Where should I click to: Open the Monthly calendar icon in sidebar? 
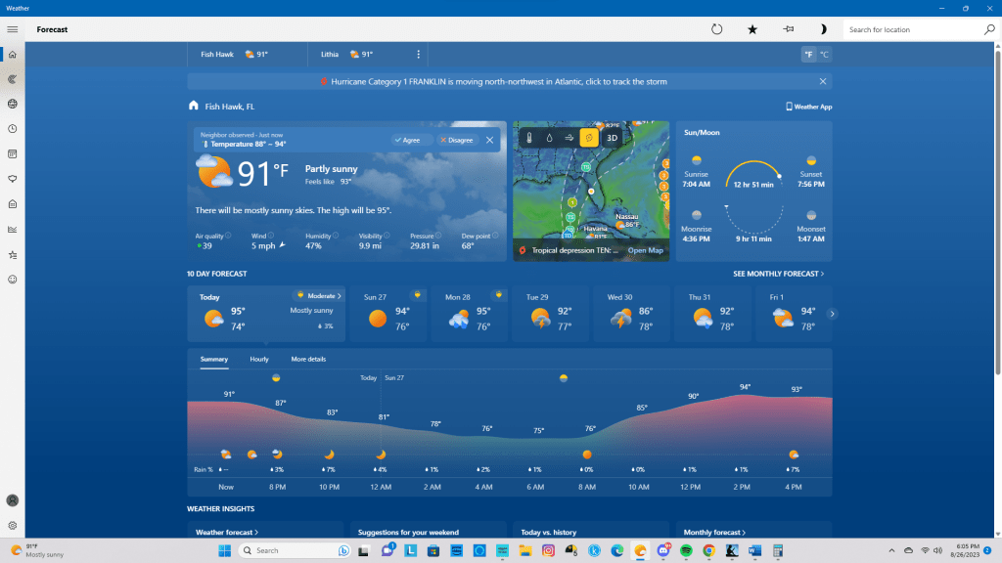(x=12, y=153)
